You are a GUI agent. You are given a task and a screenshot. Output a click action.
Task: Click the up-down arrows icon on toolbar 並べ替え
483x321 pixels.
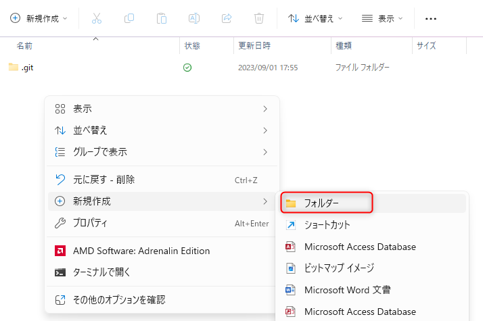click(x=294, y=18)
